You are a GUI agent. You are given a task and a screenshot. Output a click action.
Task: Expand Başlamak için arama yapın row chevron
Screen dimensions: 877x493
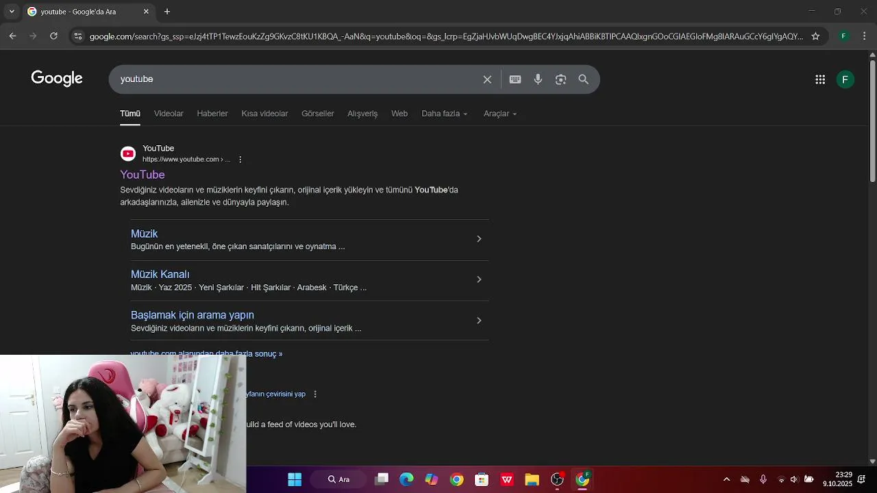pos(479,320)
